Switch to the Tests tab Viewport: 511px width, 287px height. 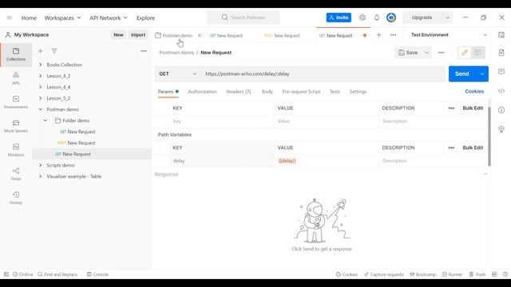[335, 92]
